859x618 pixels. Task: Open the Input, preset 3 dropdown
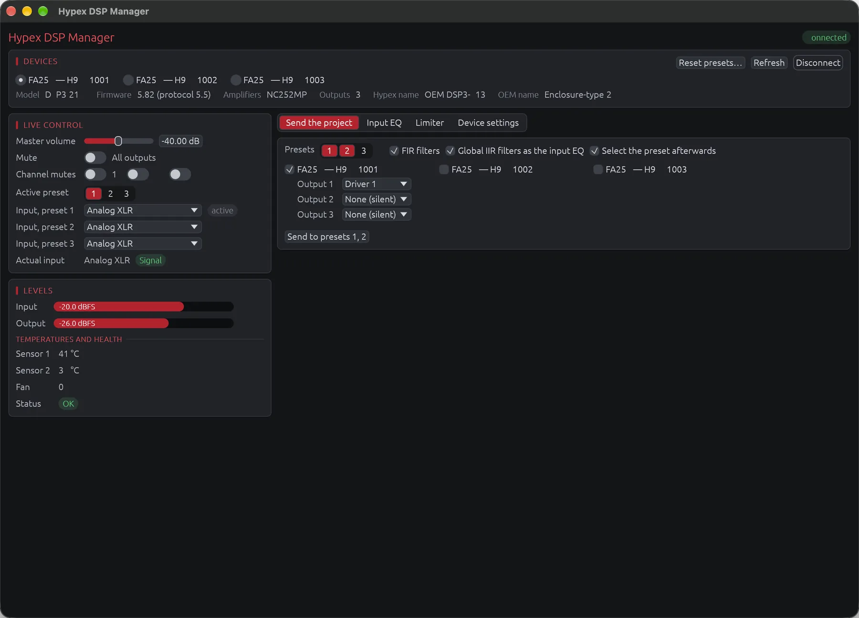143,244
